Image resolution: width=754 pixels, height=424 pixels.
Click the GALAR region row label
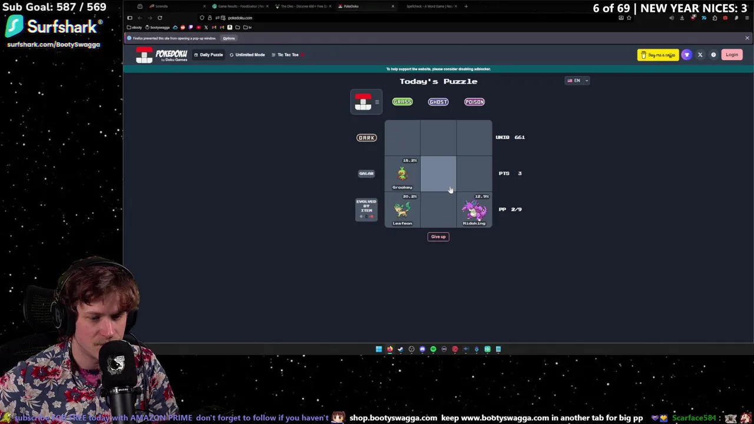pyautogui.click(x=366, y=173)
